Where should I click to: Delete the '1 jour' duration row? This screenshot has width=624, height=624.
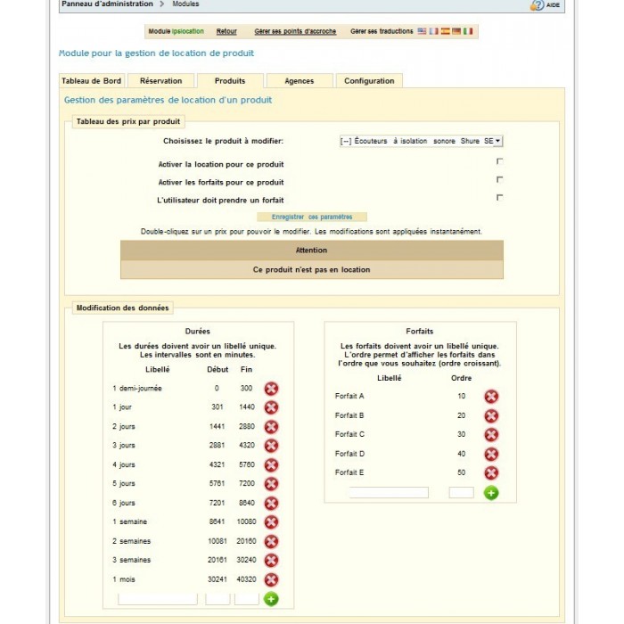271,407
